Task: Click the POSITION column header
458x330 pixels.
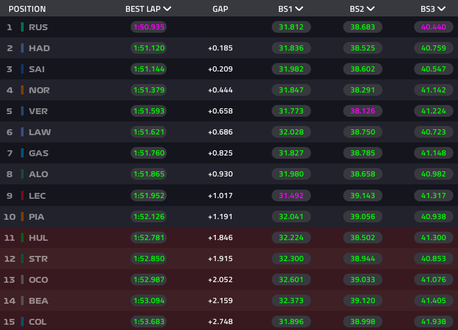Action: click(27, 9)
